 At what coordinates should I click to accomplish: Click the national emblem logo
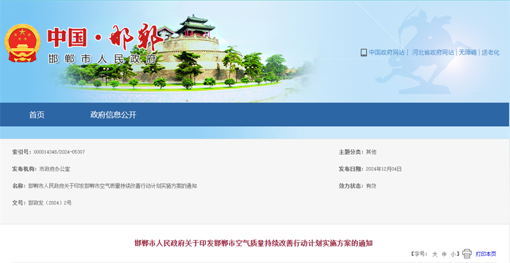tap(22, 44)
